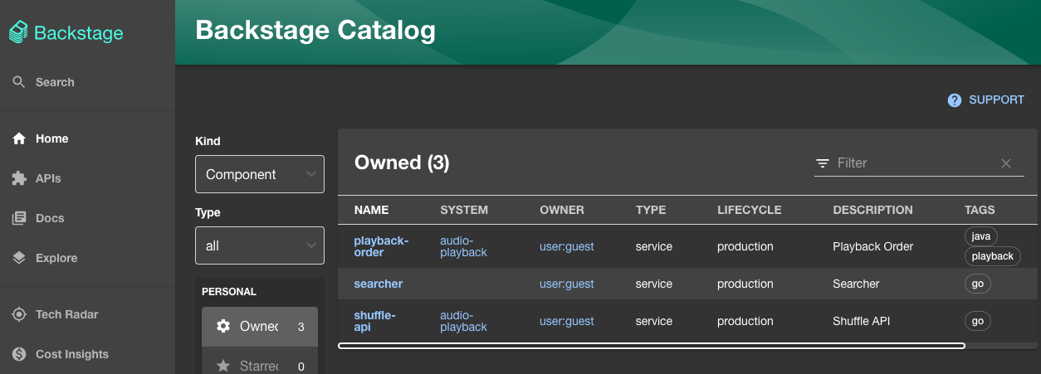Click the SUPPORT button
Image resolution: width=1041 pixels, height=374 pixels.
[x=986, y=100]
